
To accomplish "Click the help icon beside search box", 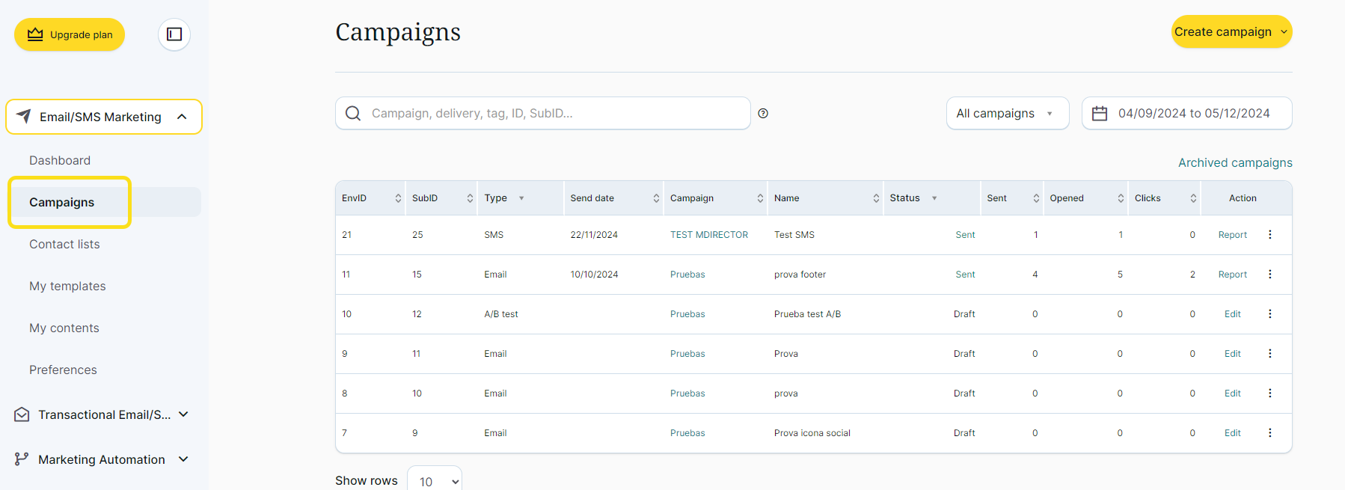I will pos(763,114).
